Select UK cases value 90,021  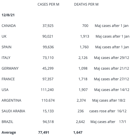coord(48,36)
